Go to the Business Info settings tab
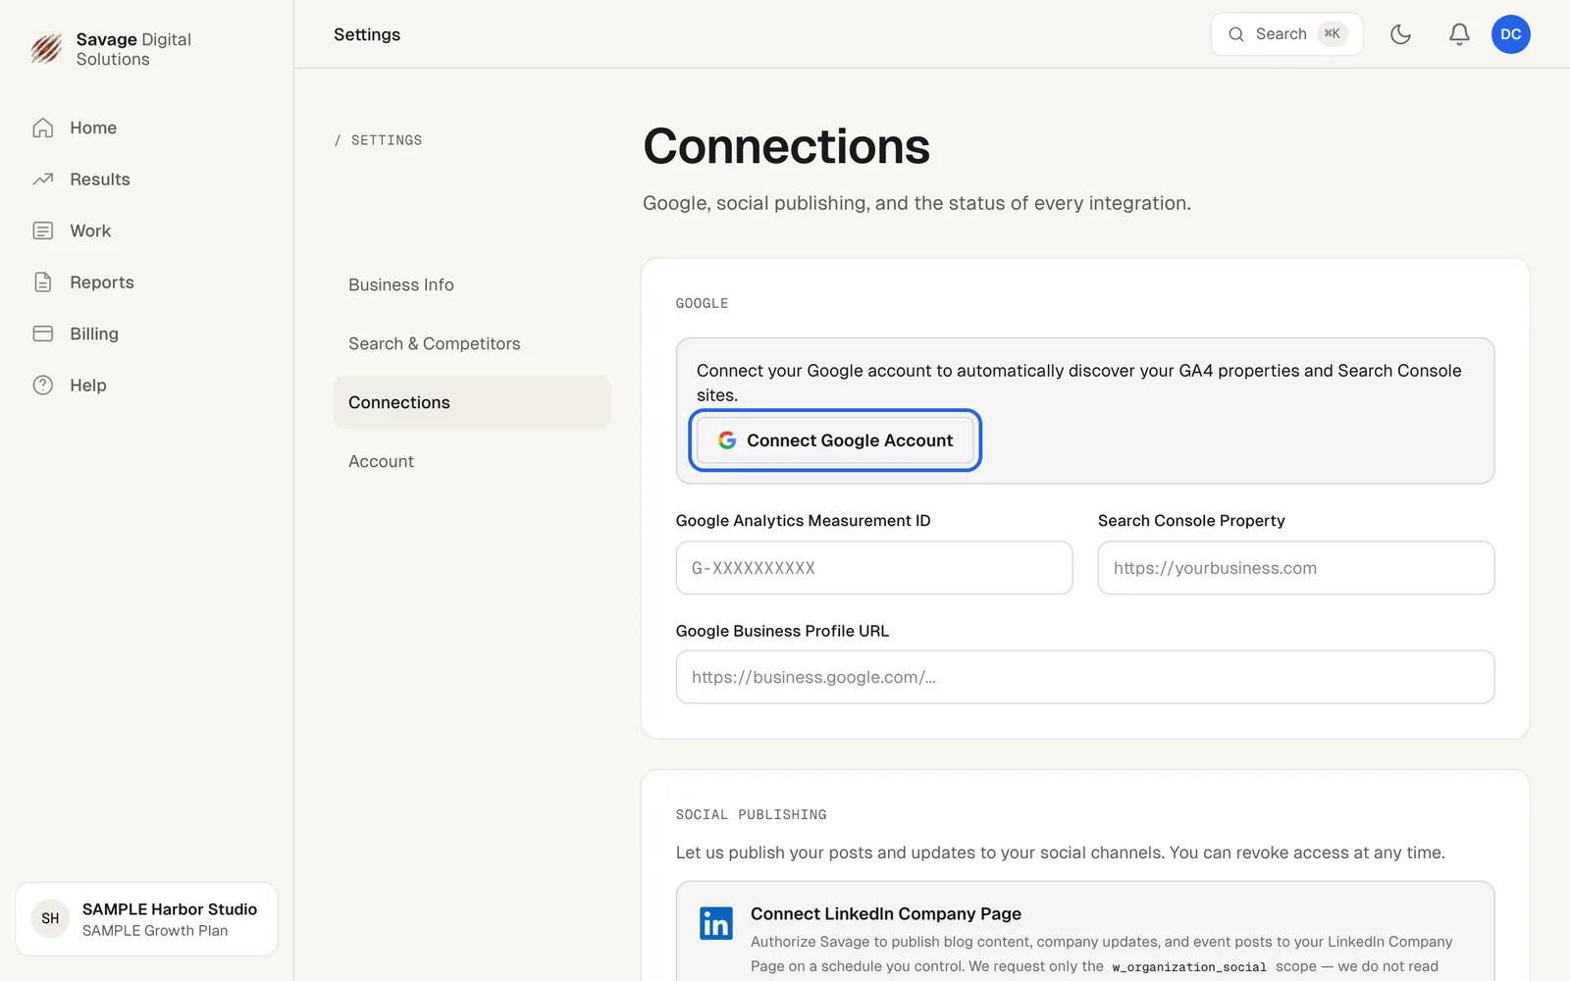This screenshot has width=1570, height=981. tap(472, 284)
